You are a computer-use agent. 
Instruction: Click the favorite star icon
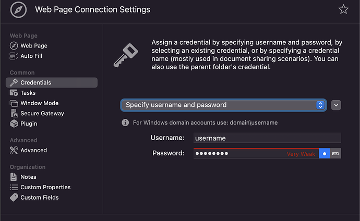(x=343, y=9)
